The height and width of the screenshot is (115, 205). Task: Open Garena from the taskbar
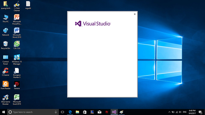click(107, 112)
